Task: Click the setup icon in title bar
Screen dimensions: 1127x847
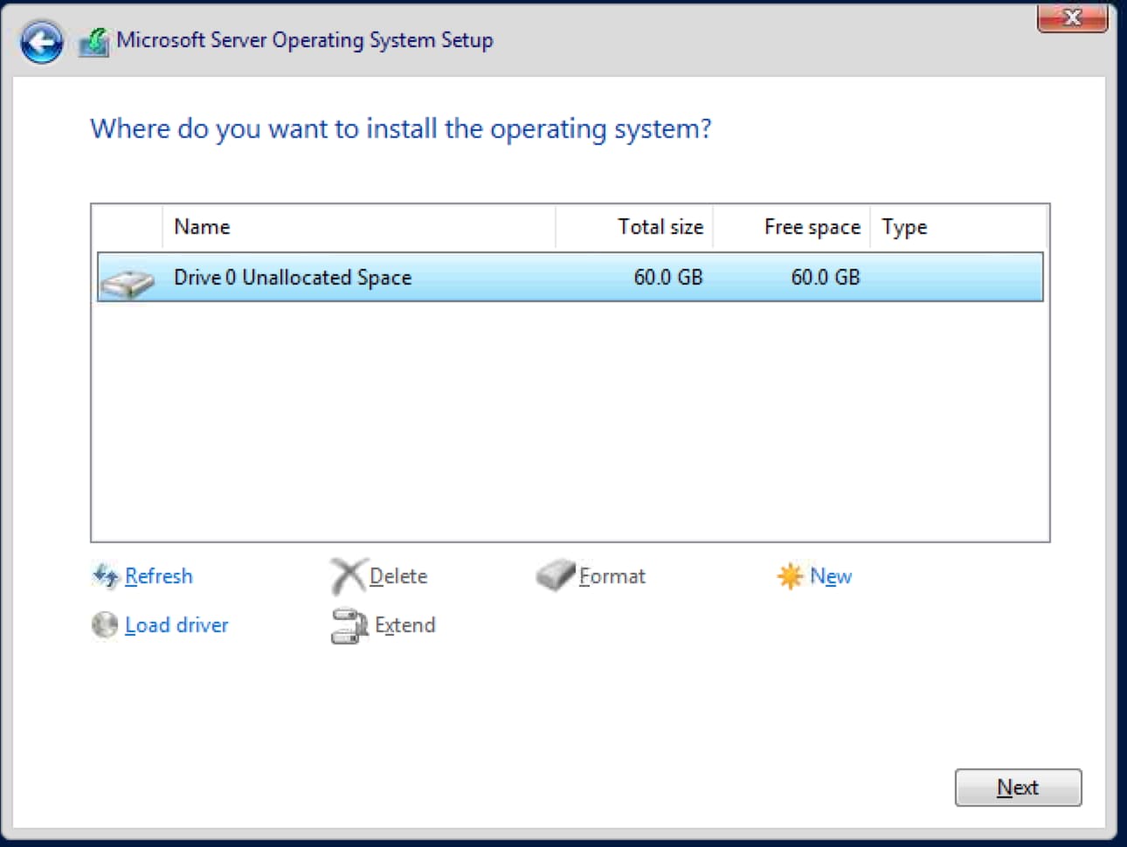Action: point(94,41)
